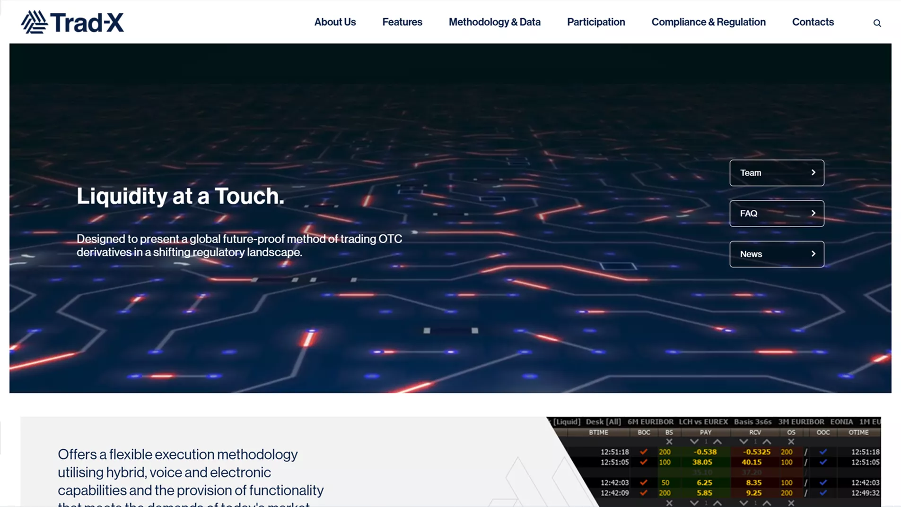901x507 pixels.
Task: Click the 'Designed to present a global' tagline text
Action: pyautogui.click(x=239, y=246)
